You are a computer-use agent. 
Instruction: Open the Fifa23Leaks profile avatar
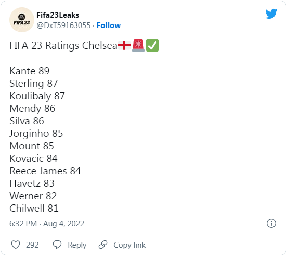[x=22, y=20]
